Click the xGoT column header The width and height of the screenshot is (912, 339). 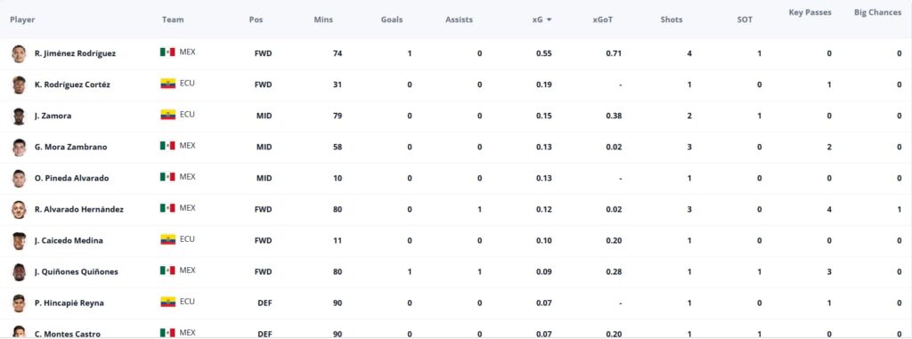[603, 20]
